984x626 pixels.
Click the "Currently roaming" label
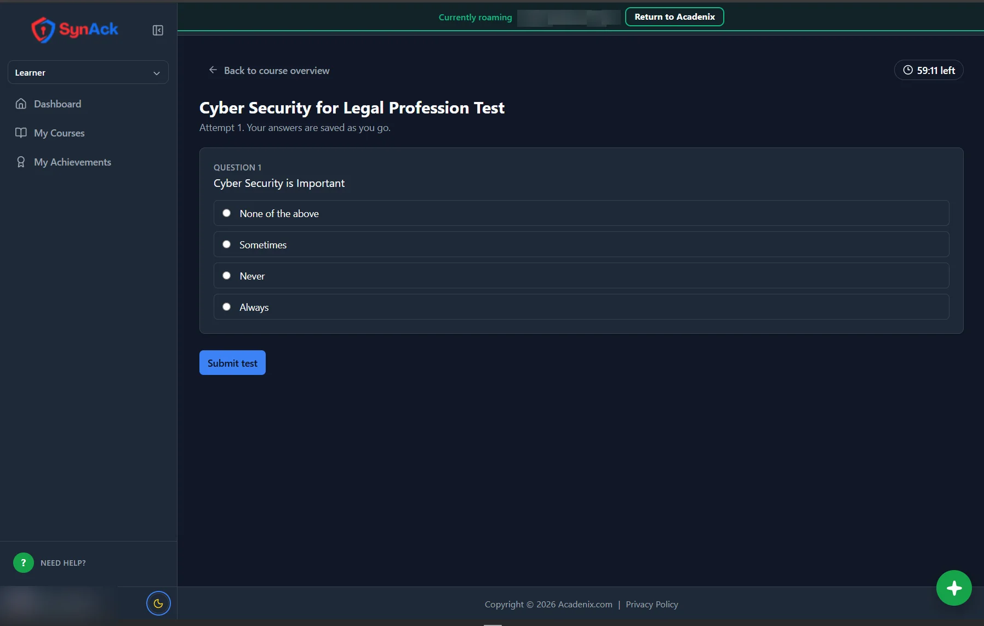475,17
